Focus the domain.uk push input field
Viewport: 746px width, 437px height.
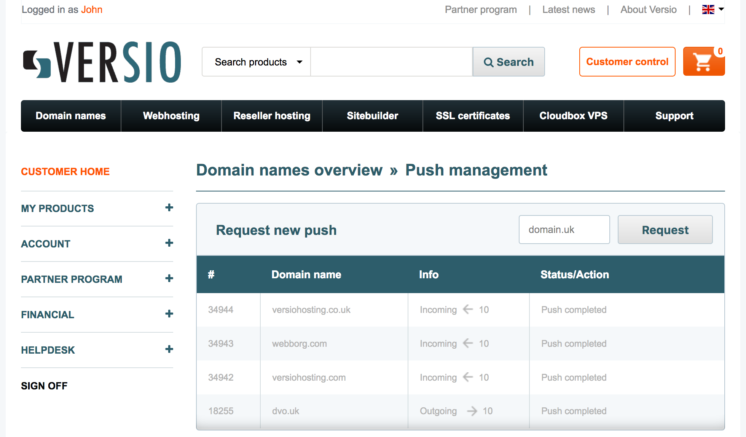point(564,230)
